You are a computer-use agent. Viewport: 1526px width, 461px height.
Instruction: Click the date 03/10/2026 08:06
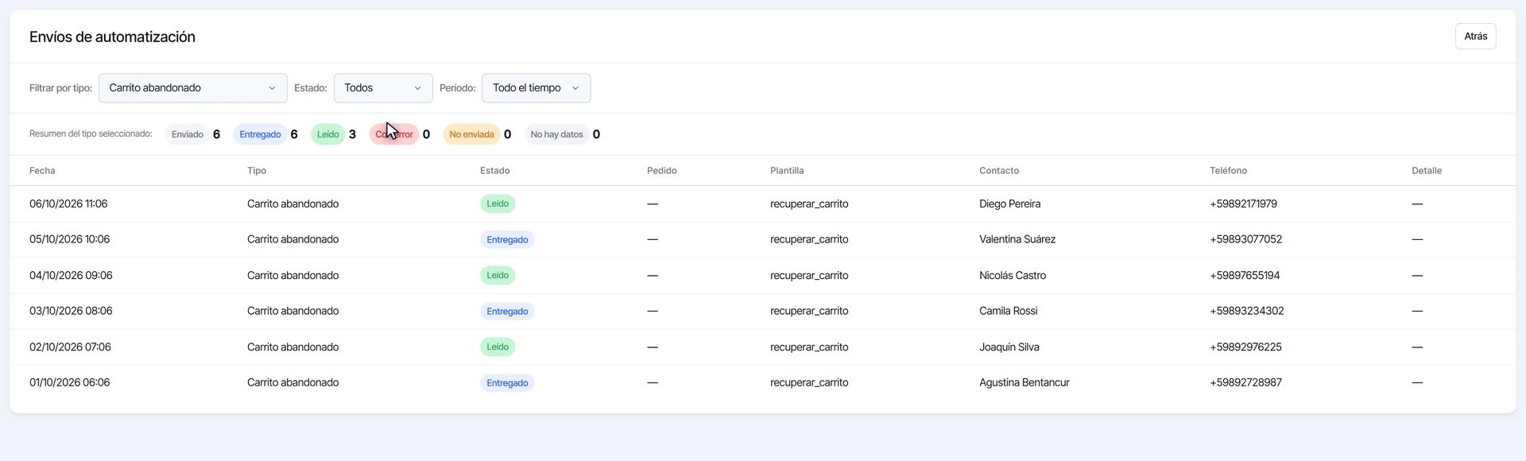tap(71, 311)
